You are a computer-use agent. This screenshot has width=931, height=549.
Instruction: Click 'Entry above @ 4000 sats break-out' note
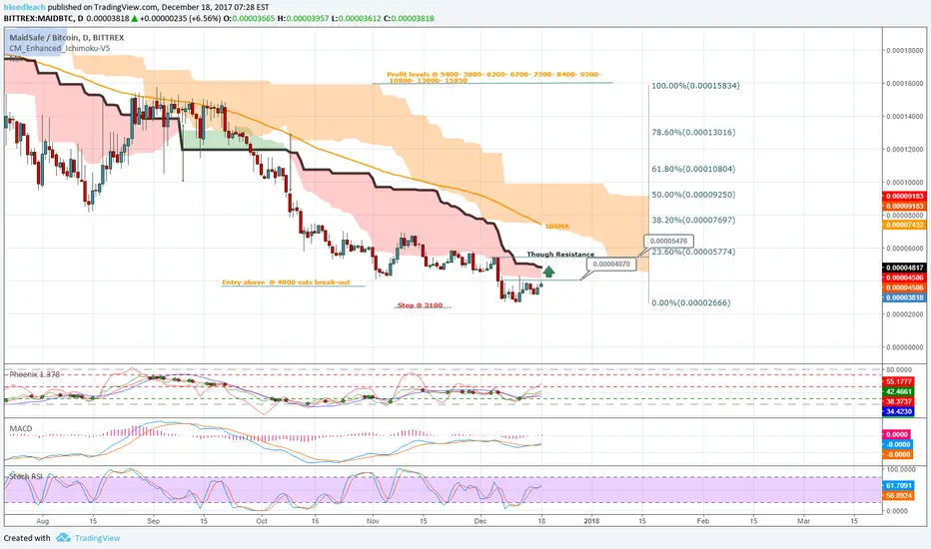click(x=286, y=282)
